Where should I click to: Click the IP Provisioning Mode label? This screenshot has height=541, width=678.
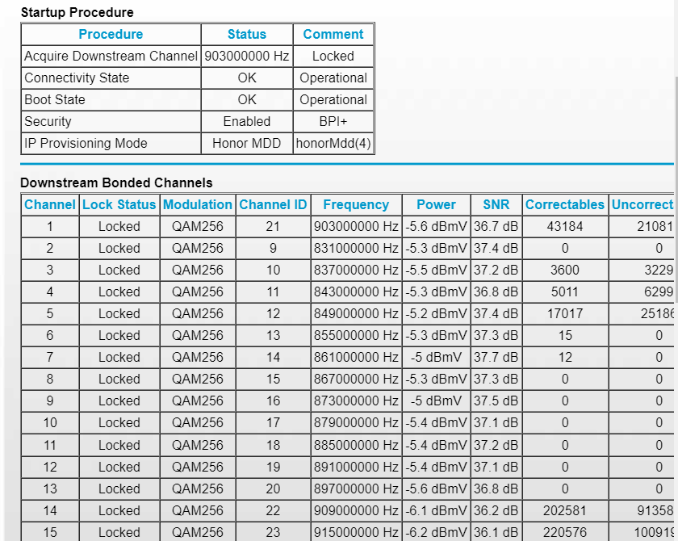(86, 143)
